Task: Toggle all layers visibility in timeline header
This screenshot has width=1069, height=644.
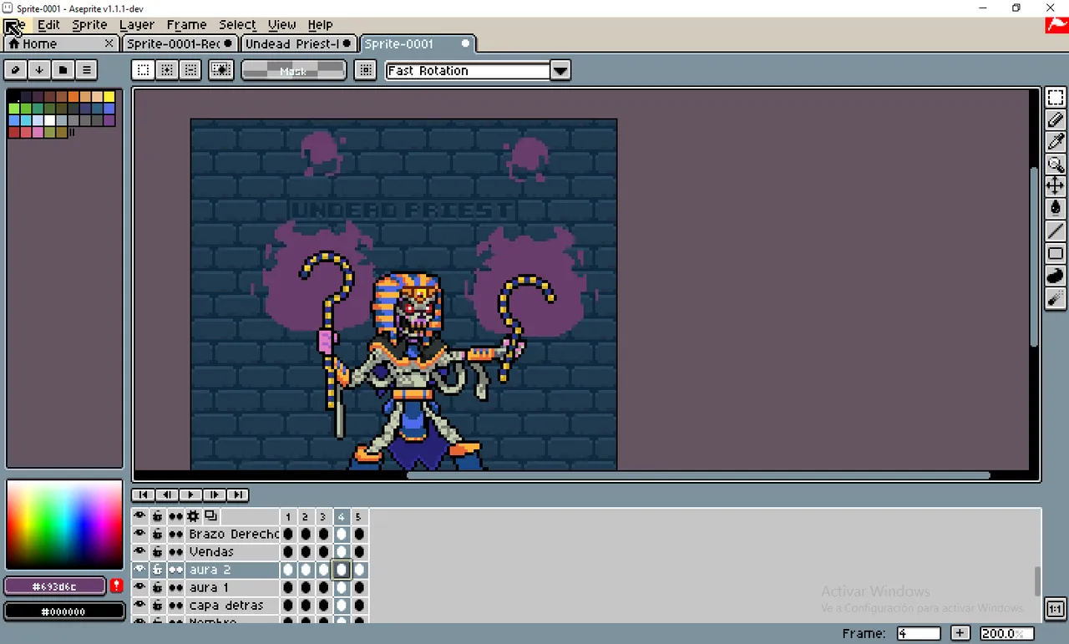Action: pyautogui.click(x=139, y=516)
